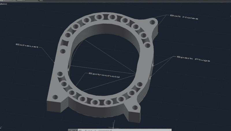Open the Realistic visual style viewport control
This screenshot has height=131, width=231.
(3, 4)
